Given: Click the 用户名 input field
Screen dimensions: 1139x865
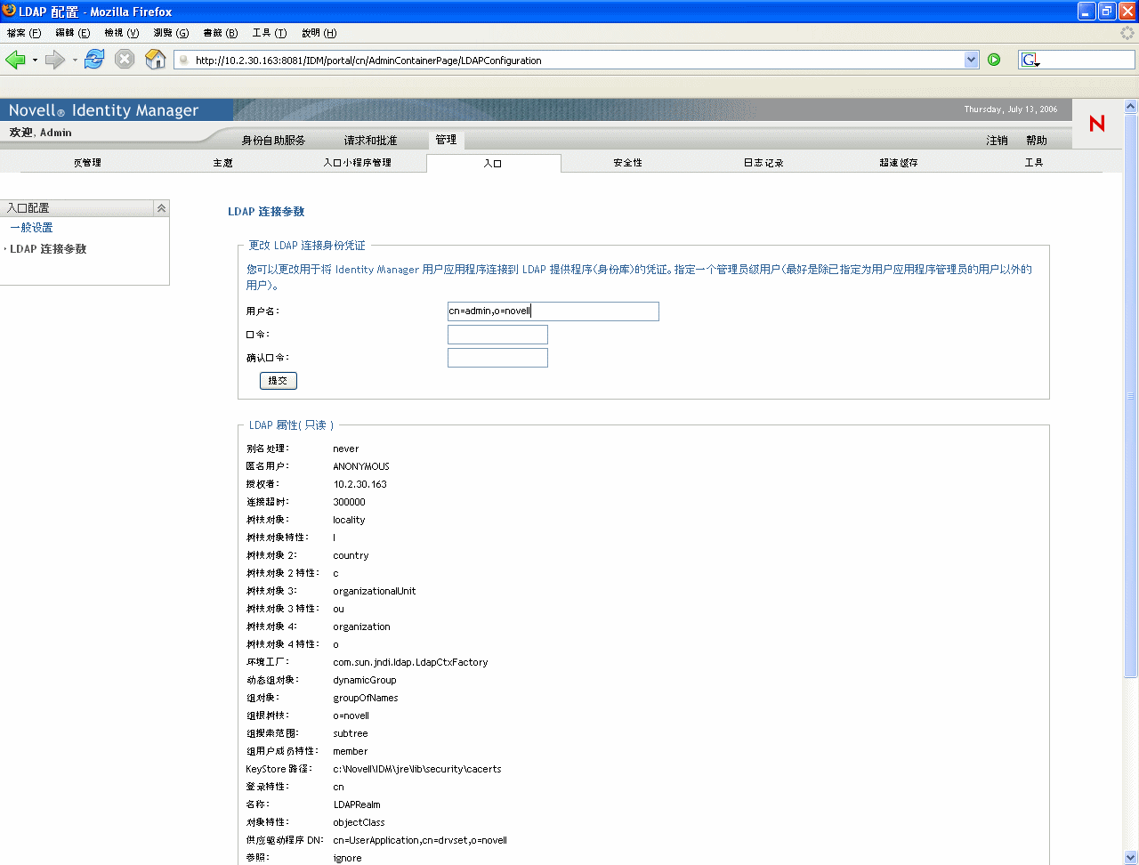Looking at the screenshot, I should coord(553,311).
